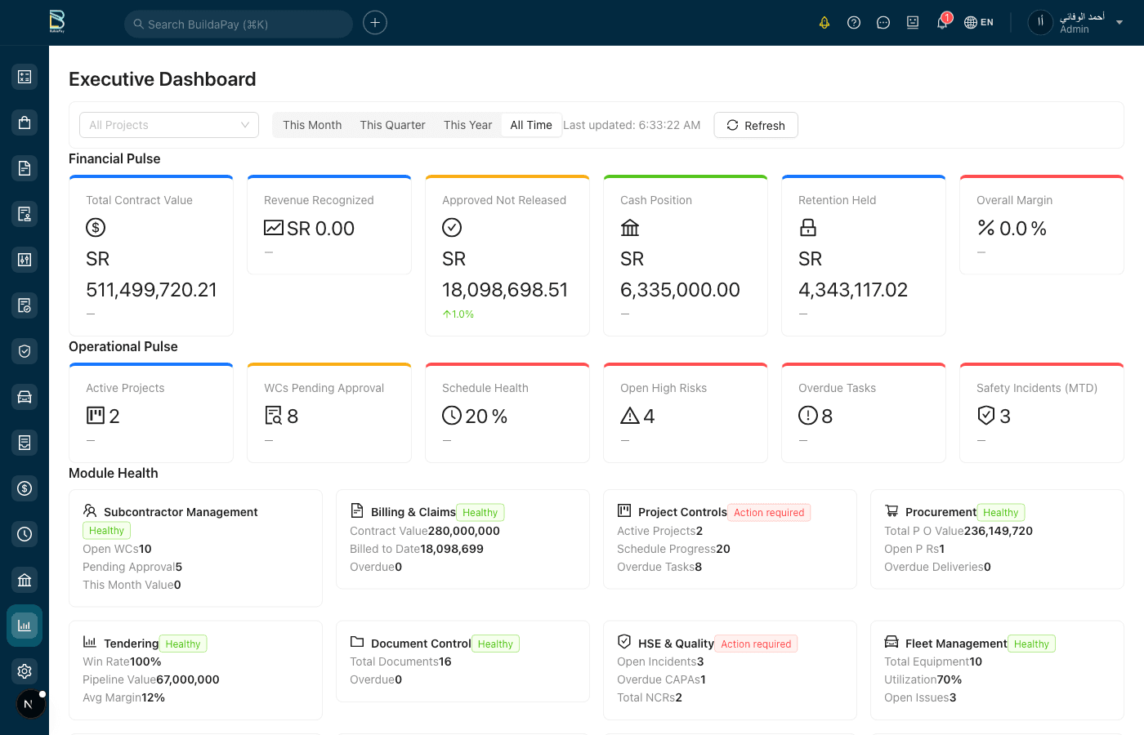Open notifications bell with red badge

(x=941, y=22)
